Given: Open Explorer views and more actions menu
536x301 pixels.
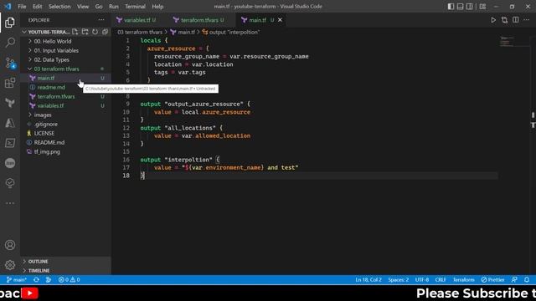Looking at the screenshot, I should [x=101, y=20].
